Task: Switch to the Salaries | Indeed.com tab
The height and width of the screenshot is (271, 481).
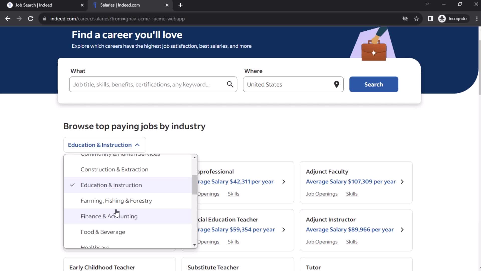Action: click(130, 5)
